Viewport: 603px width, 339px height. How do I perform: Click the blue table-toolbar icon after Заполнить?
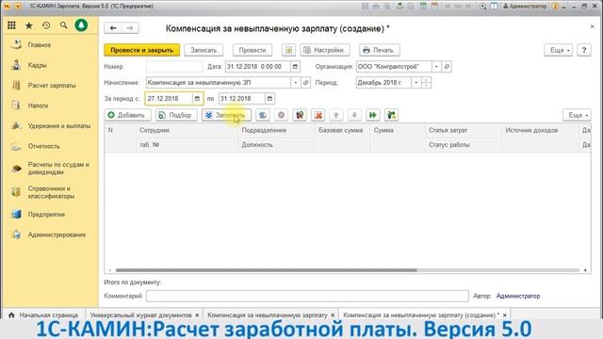tap(263, 115)
